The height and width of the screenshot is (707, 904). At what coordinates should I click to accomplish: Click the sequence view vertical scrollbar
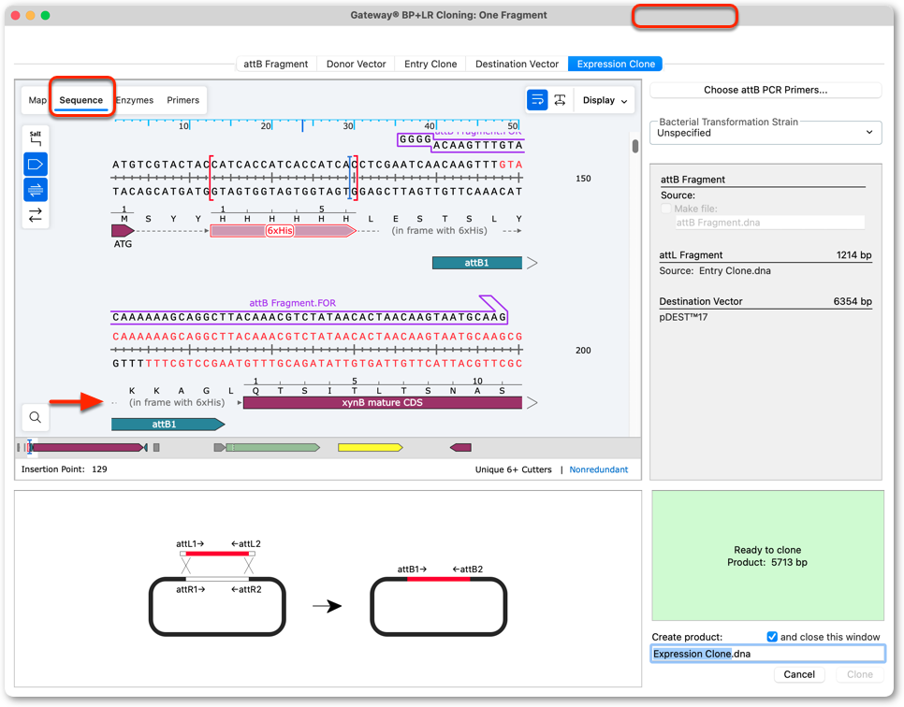[635, 146]
